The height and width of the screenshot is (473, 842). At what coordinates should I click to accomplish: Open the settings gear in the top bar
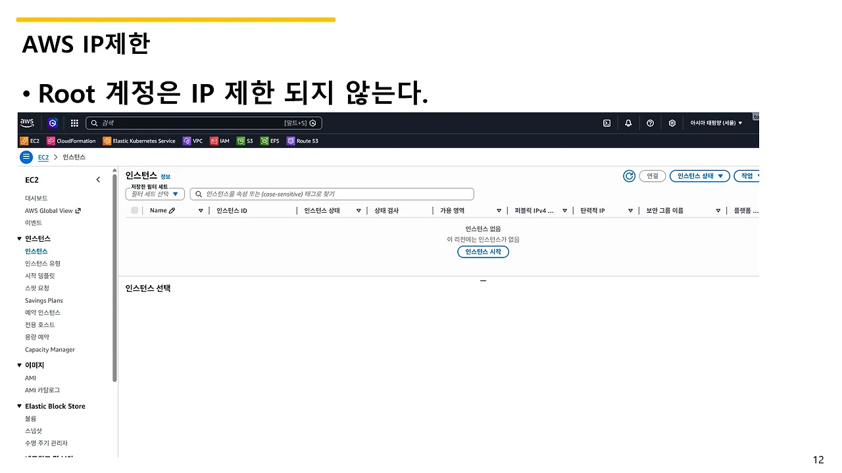click(x=672, y=123)
